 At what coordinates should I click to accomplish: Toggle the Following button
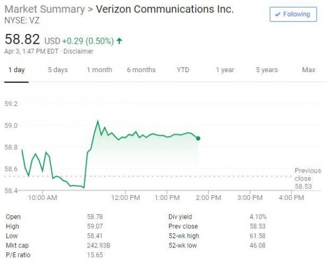pyautogui.click(x=293, y=14)
